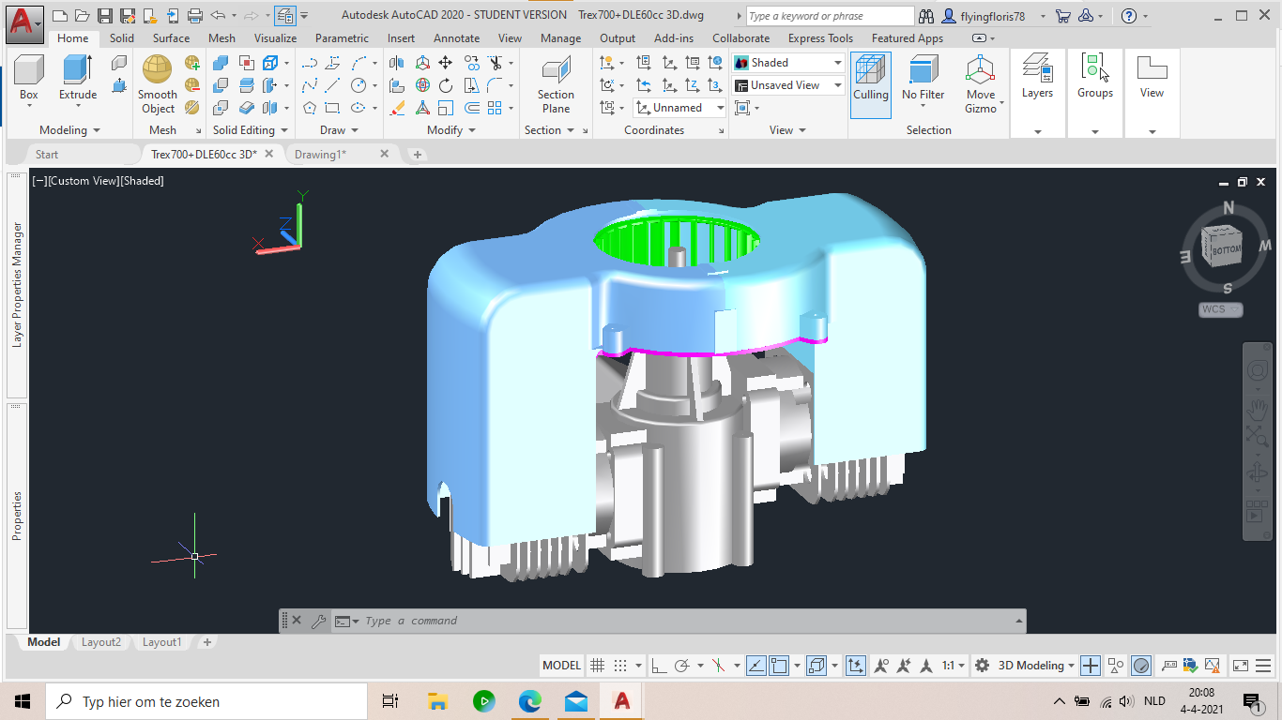Image resolution: width=1282 pixels, height=720 pixels.
Task: Select the Trim scissors tool
Action: pyautogui.click(x=495, y=63)
